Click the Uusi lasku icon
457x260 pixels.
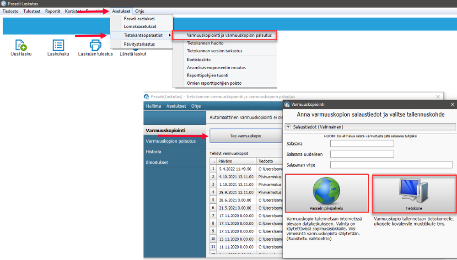21,45
